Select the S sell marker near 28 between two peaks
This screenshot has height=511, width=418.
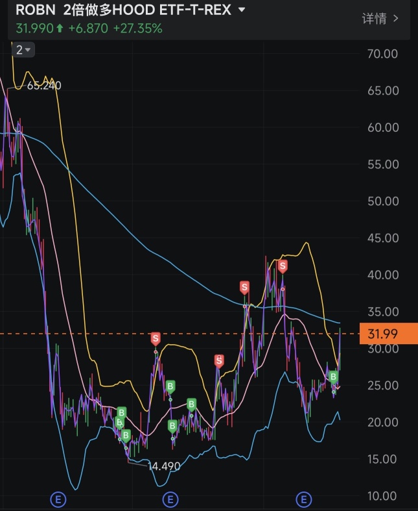click(219, 361)
